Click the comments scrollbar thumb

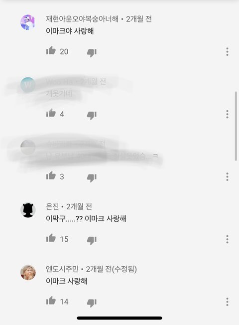[236, 126]
